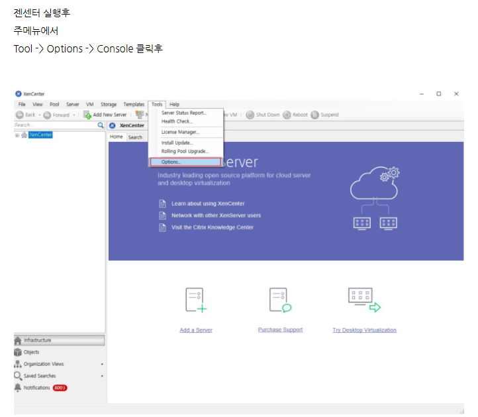The height and width of the screenshot is (417, 478).
Task: Click the Saved Searches magnifier icon
Action: (18, 376)
